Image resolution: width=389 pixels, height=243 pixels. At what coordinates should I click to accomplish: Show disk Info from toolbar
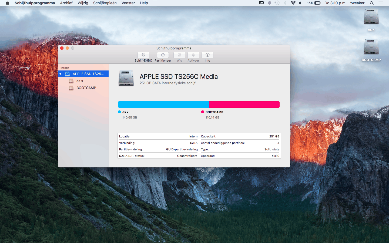(x=207, y=55)
